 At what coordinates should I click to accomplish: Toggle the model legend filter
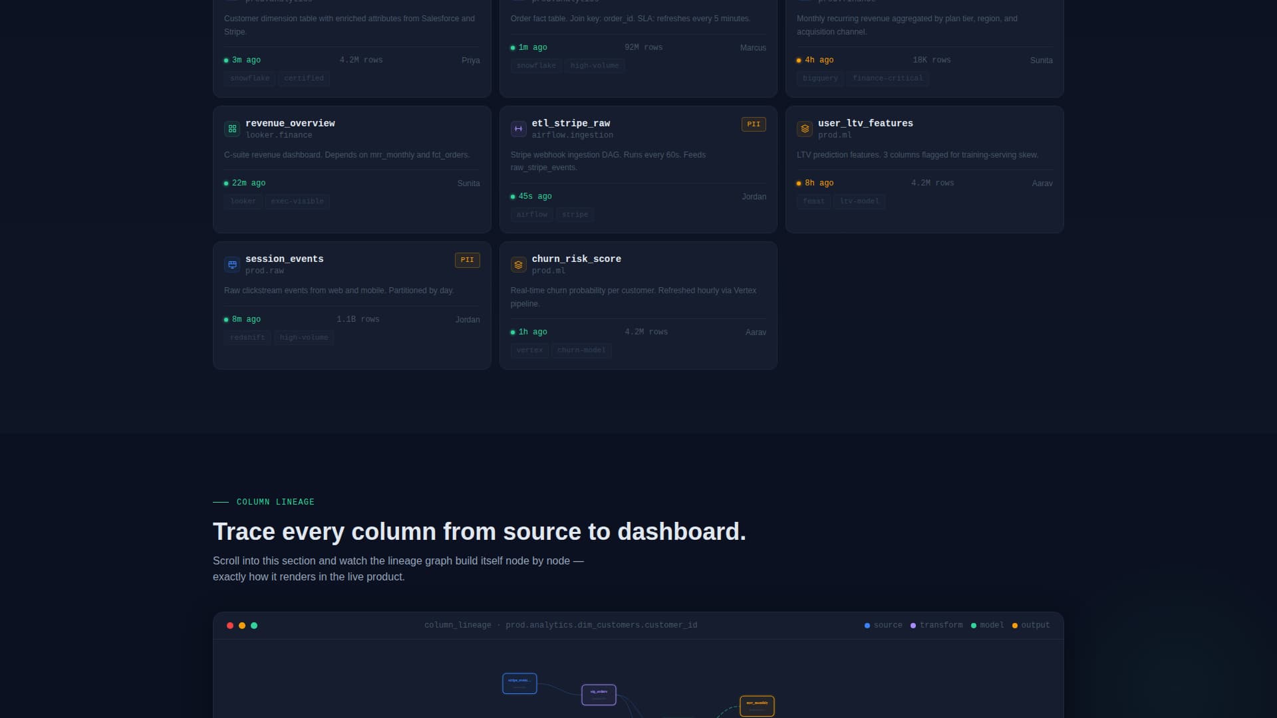[988, 625]
